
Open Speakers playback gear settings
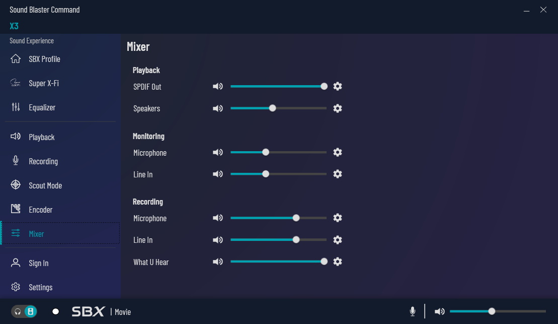(x=337, y=108)
